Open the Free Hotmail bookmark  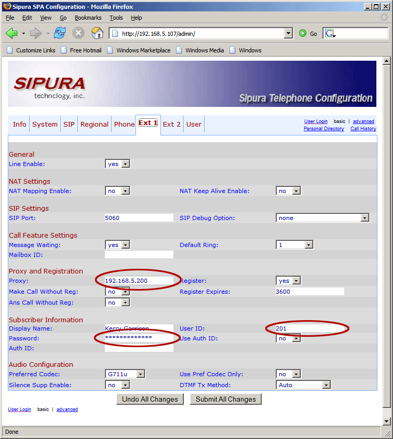tap(81, 50)
